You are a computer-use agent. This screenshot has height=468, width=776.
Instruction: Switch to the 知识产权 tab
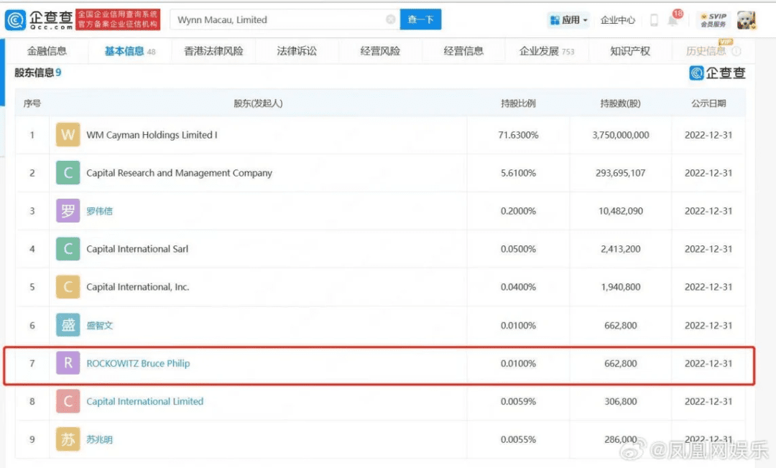click(630, 51)
